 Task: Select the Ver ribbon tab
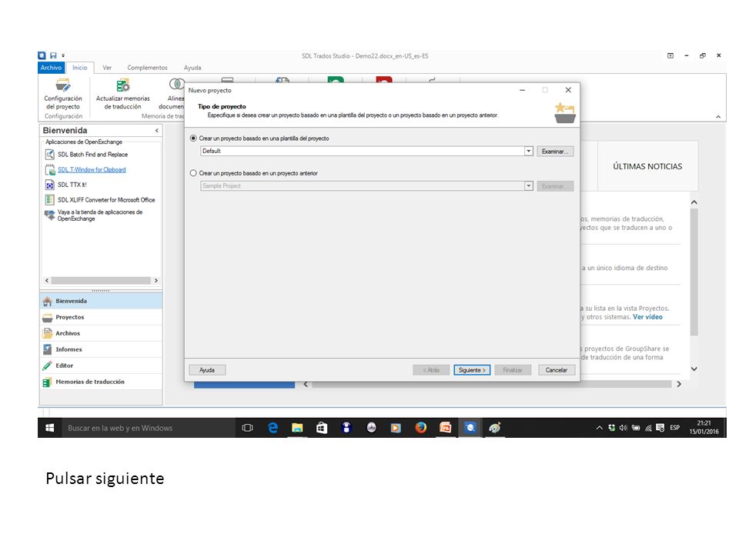[x=107, y=68]
